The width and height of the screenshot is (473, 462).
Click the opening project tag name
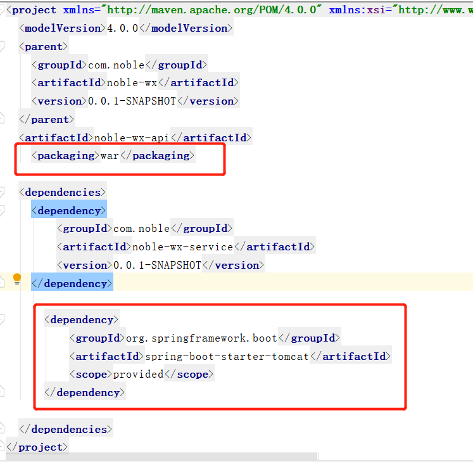pos(34,10)
